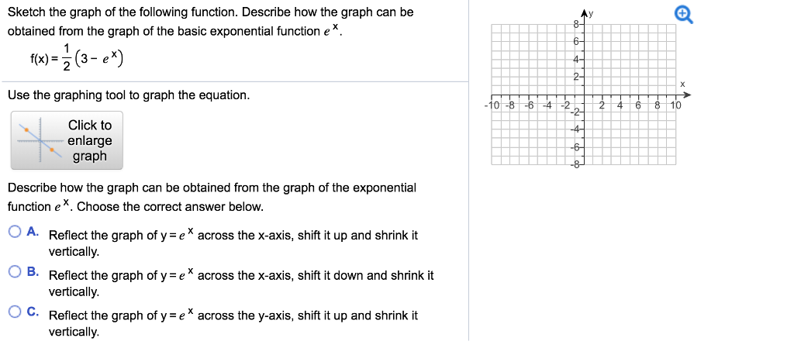The width and height of the screenshot is (794, 355).
Task: Click the "10" tick label on x-axis
Action: click(x=675, y=106)
